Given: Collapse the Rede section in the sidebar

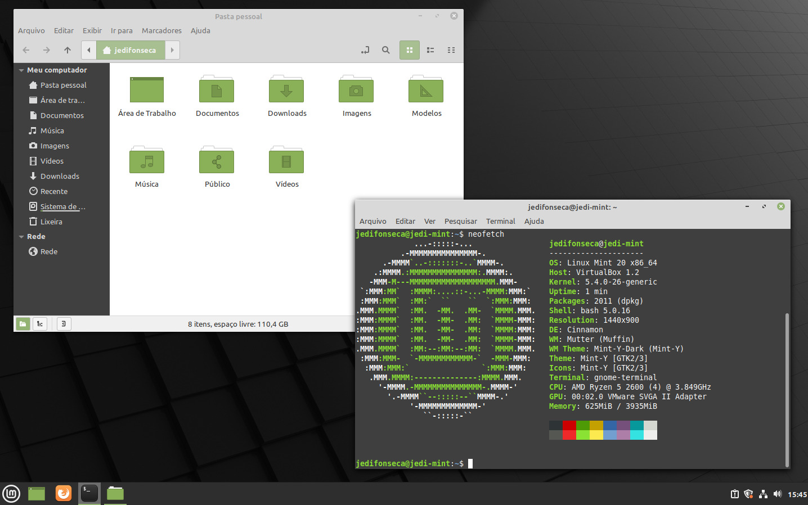Looking at the screenshot, I should [x=21, y=236].
